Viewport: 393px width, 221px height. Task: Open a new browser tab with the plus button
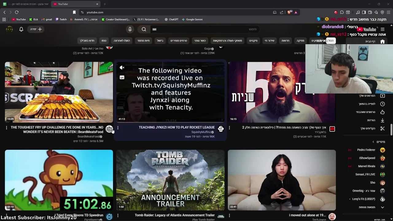click(105, 4)
